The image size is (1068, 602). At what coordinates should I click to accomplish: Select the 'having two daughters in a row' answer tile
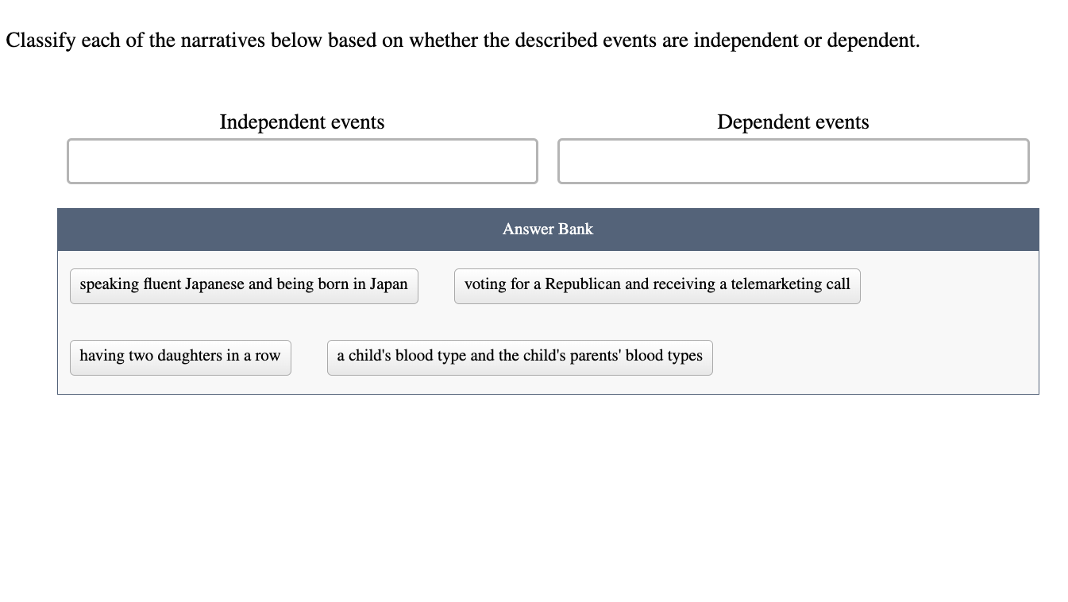(179, 357)
